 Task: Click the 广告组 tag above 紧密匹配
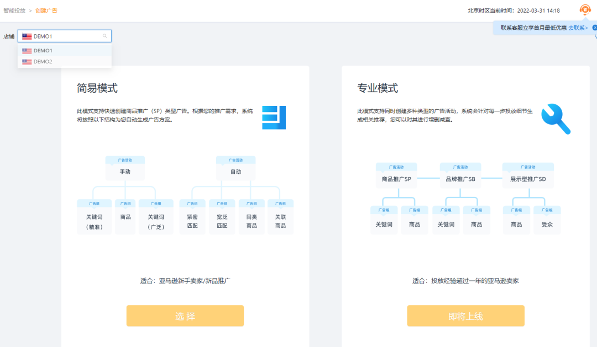coord(192,203)
